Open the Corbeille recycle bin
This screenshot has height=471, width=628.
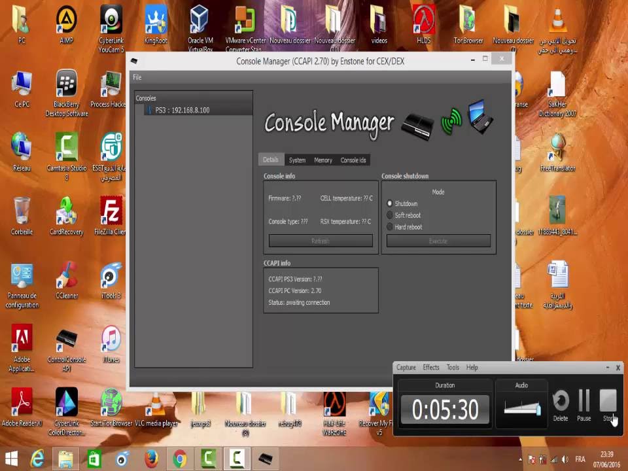point(22,217)
